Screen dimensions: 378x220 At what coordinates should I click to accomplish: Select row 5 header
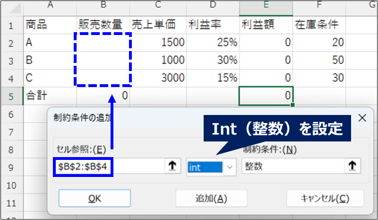click(x=11, y=96)
